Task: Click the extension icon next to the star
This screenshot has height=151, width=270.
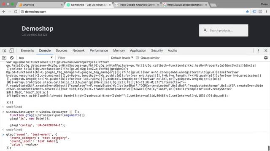Action: pyautogui.click(x=254, y=11)
